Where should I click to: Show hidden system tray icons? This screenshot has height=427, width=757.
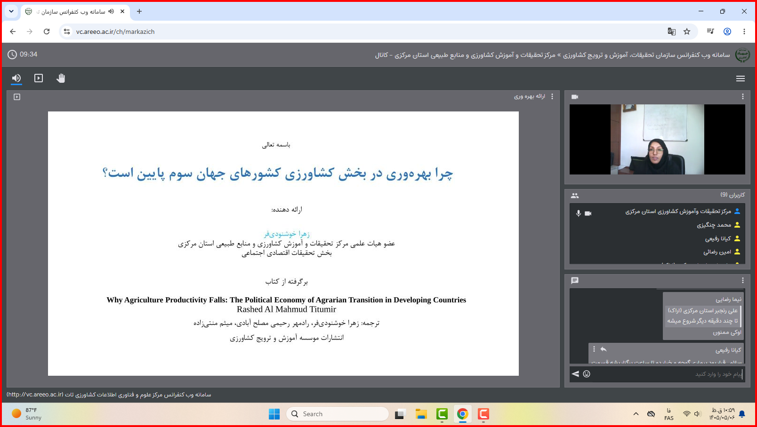pyautogui.click(x=636, y=414)
